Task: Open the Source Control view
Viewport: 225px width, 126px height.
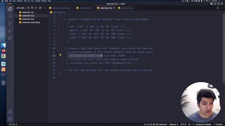Action: 10,23
